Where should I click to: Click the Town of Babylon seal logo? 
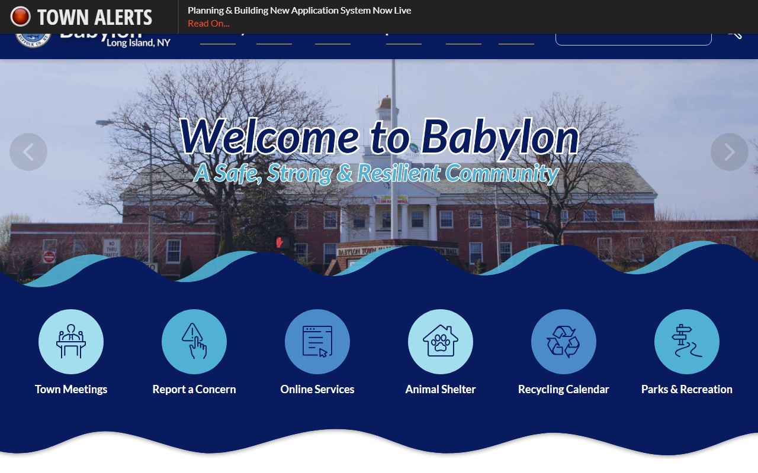33,40
